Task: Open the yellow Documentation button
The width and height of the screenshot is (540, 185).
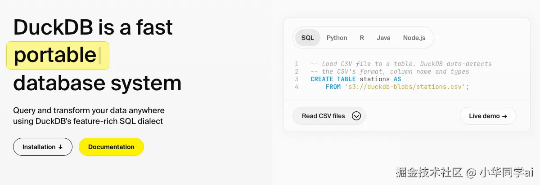Action: click(x=111, y=147)
